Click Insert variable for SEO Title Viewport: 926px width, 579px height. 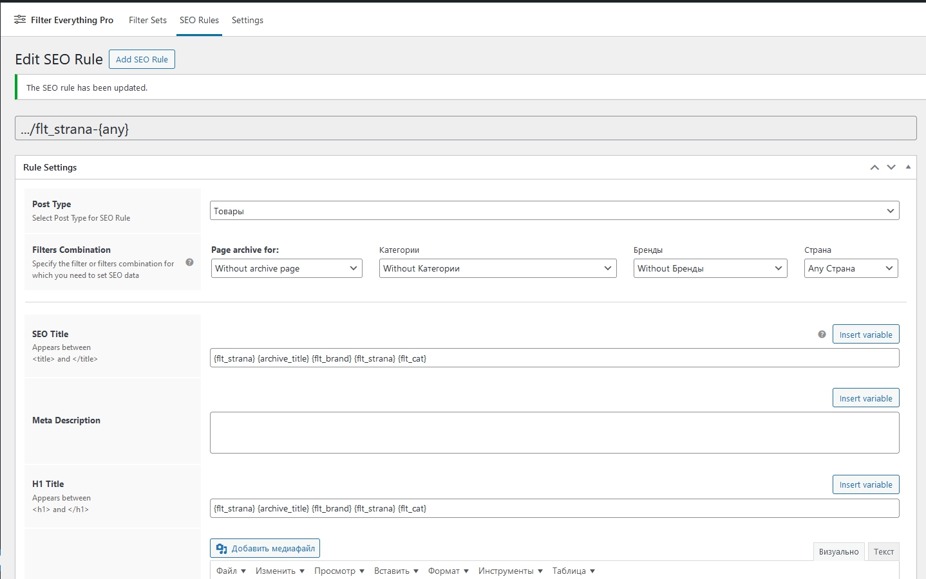(x=865, y=335)
